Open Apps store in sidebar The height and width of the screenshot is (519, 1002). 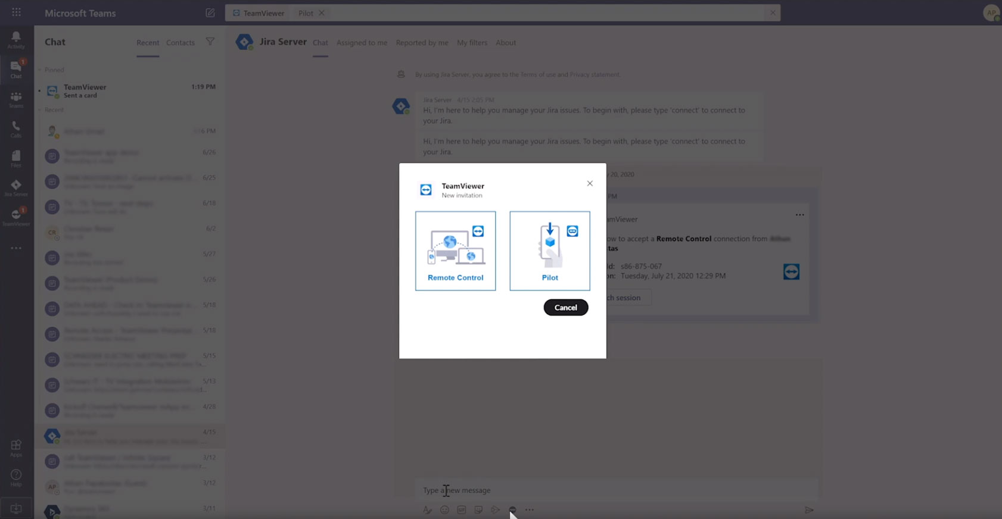coord(16,448)
